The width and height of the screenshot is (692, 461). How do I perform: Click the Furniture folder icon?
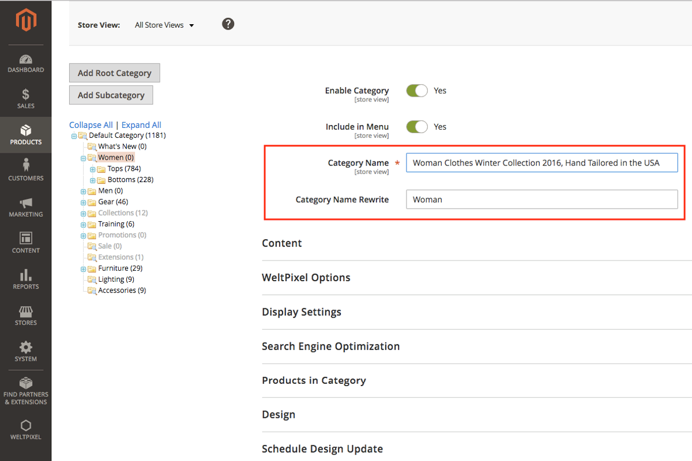92,269
